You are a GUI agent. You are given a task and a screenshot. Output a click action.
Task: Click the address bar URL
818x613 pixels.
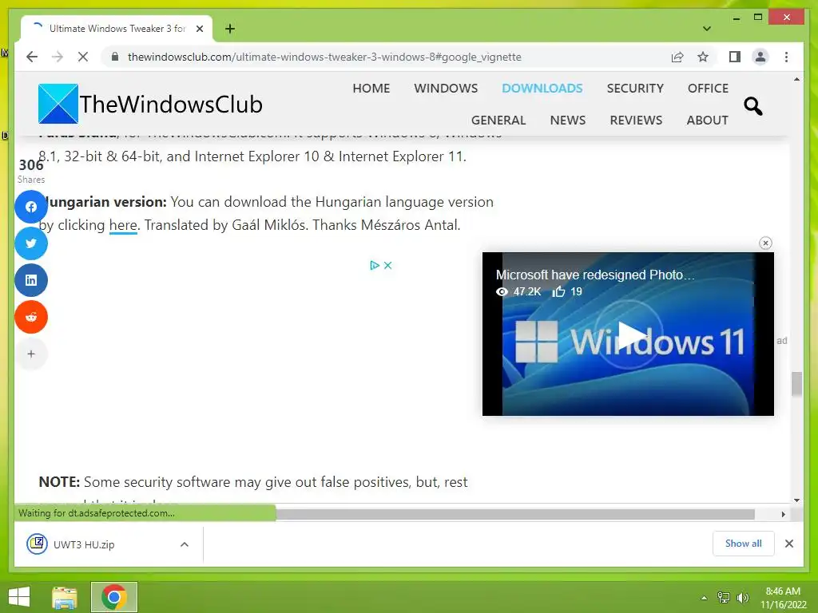coord(324,57)
